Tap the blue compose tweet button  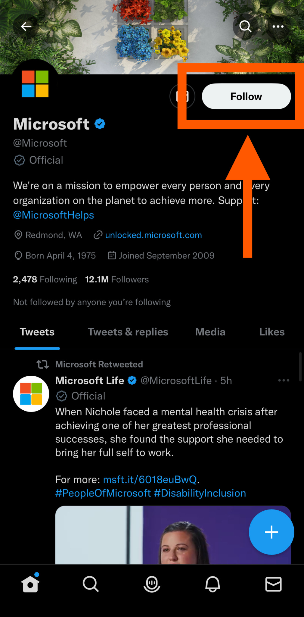coord(271,532)
